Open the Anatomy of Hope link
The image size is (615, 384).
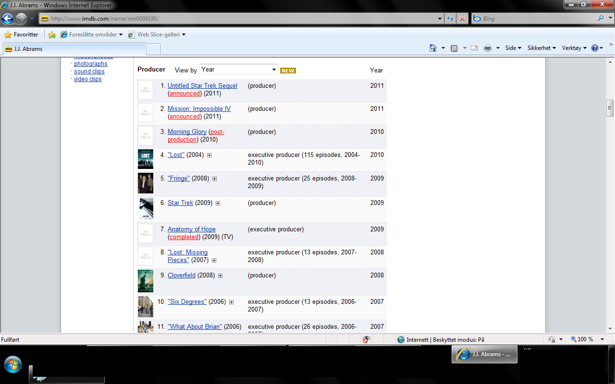(x=192, y=229)
